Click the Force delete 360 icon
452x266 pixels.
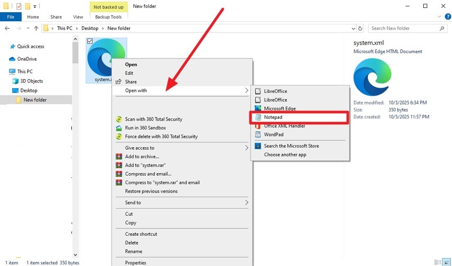click(119, 136)
